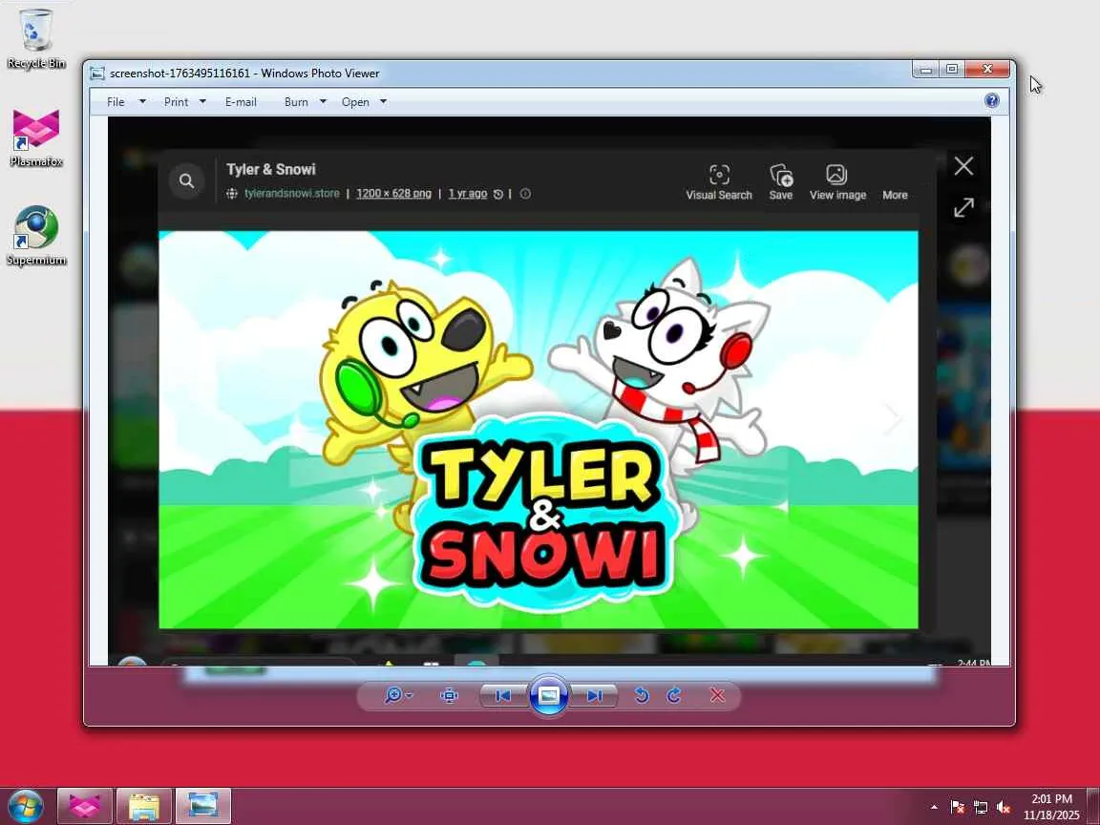This screenshot has width=1100, height=825.
Task: Click the E-mail menu item
Action: click(x=241, y=102)
